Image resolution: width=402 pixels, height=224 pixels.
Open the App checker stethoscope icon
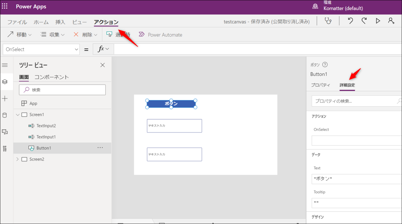pos(328,21)
